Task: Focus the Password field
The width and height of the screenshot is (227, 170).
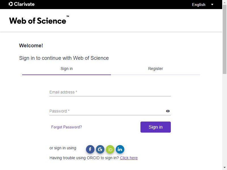Action: pyautogui.click(x=107, y=111)
